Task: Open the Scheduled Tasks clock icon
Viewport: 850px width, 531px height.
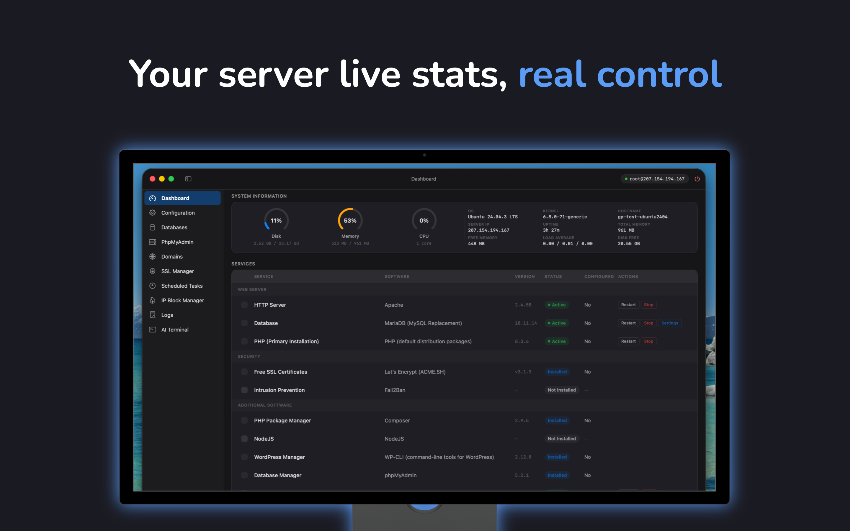Action: [152, 286]
